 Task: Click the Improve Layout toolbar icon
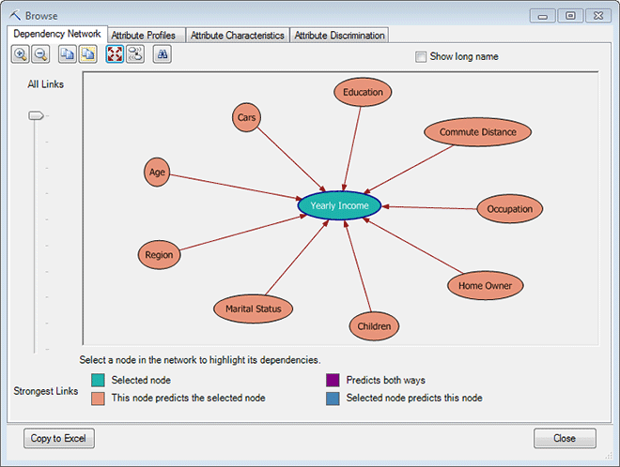click(x=134, y=55)
